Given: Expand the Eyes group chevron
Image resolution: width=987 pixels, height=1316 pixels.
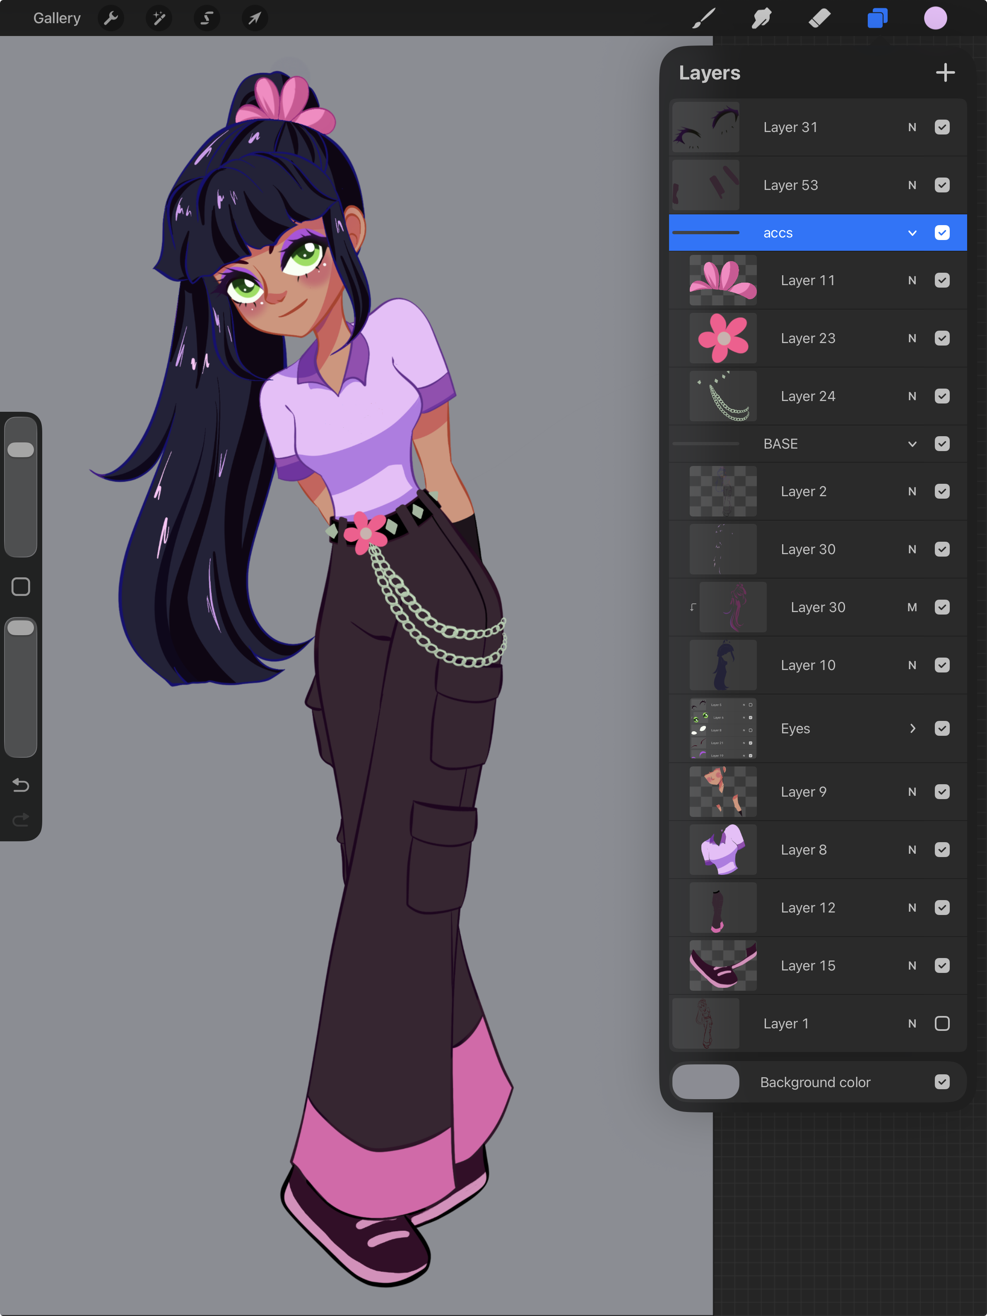Looking at the screenshot, I should point(912,728).
